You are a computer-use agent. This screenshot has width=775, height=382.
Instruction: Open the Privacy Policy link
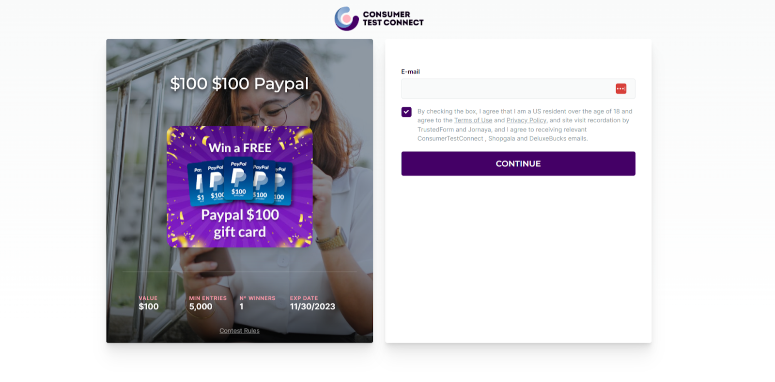[x=527, y=120]
